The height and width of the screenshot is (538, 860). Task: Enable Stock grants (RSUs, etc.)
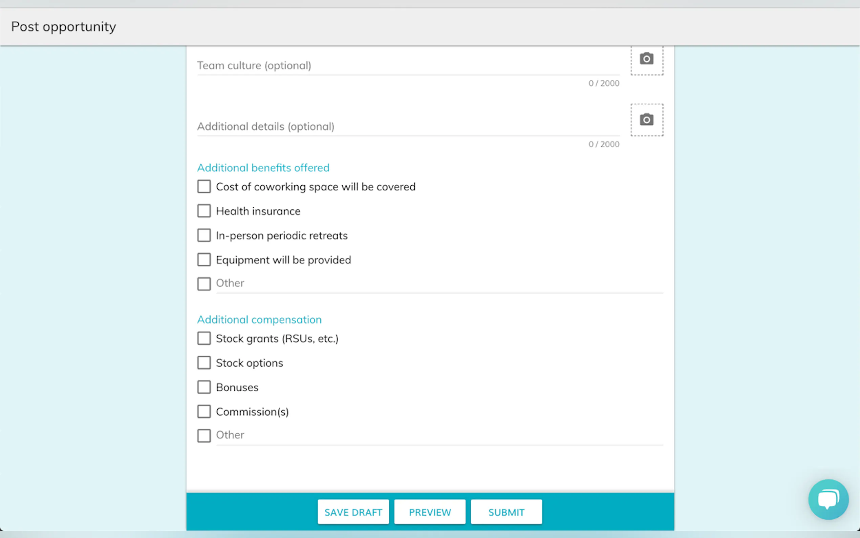pos(204,338)
